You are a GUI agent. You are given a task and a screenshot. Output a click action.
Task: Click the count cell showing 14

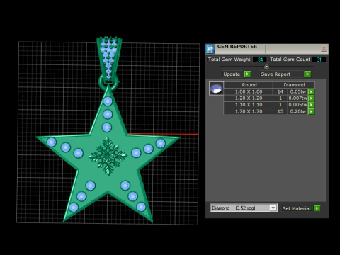pyautogui.click(x=280, y=91)
